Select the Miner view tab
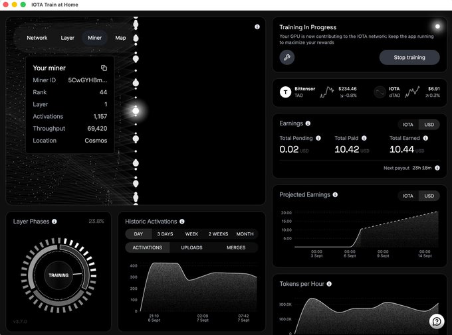The image size is (452, 335). (x=94, y=38)
